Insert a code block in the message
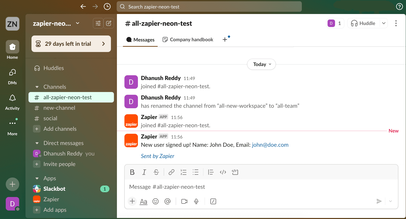This screenshot has height=219, width=406. click(x=235, y=172)
